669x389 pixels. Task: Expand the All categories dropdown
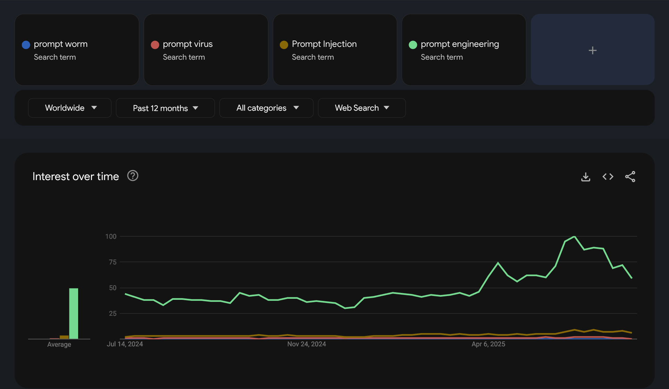coord(266,108)
